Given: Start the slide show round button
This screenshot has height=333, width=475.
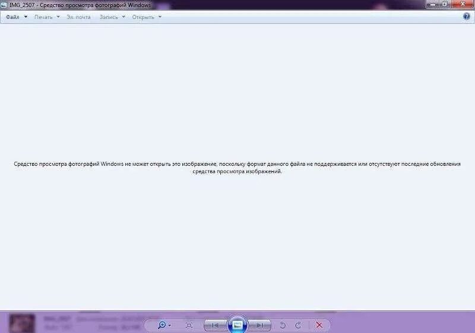Looking at the screenshot, I should click(237, 325).
